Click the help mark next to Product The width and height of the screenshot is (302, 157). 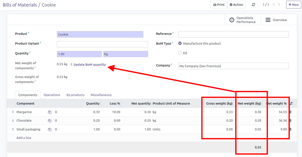point(28,33)
